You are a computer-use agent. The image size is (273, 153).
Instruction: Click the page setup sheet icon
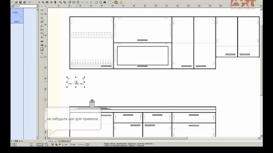pos(110,2)
